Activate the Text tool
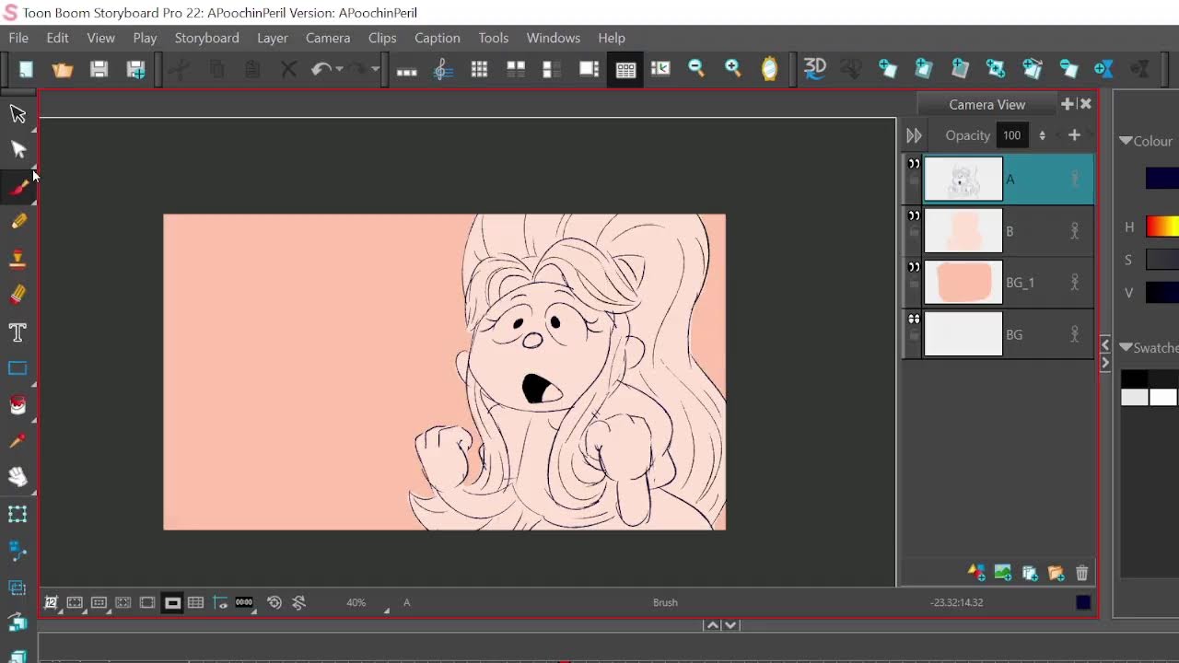The height and width of the screenshot is (663, 1179). tap(18, 331)
